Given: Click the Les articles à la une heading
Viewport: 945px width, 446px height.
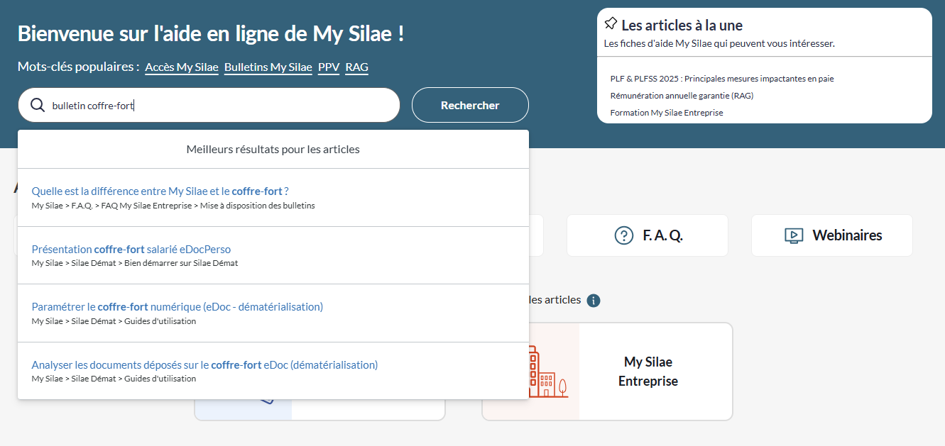Looking at the screenshot, I should (x=682, y=26).
